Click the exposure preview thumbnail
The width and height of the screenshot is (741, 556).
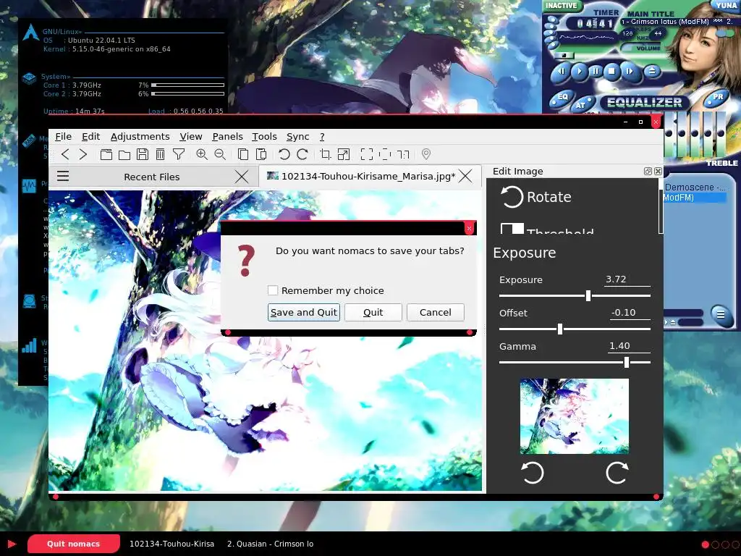[x=574, y=416]
